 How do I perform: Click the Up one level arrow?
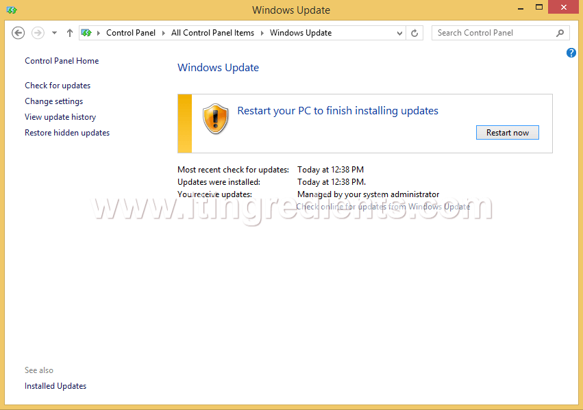[x=69, y=32]
